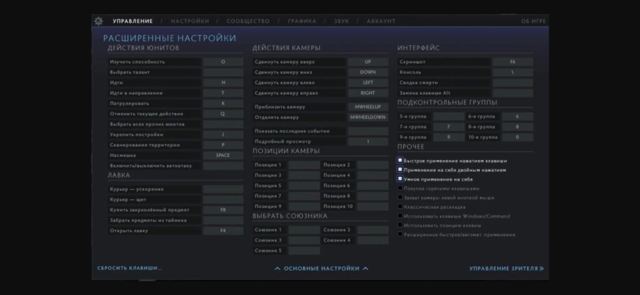Screen dimensions: 640x295
Task: Enable Классическая раскладка checkbox
Action: (401, 207)
